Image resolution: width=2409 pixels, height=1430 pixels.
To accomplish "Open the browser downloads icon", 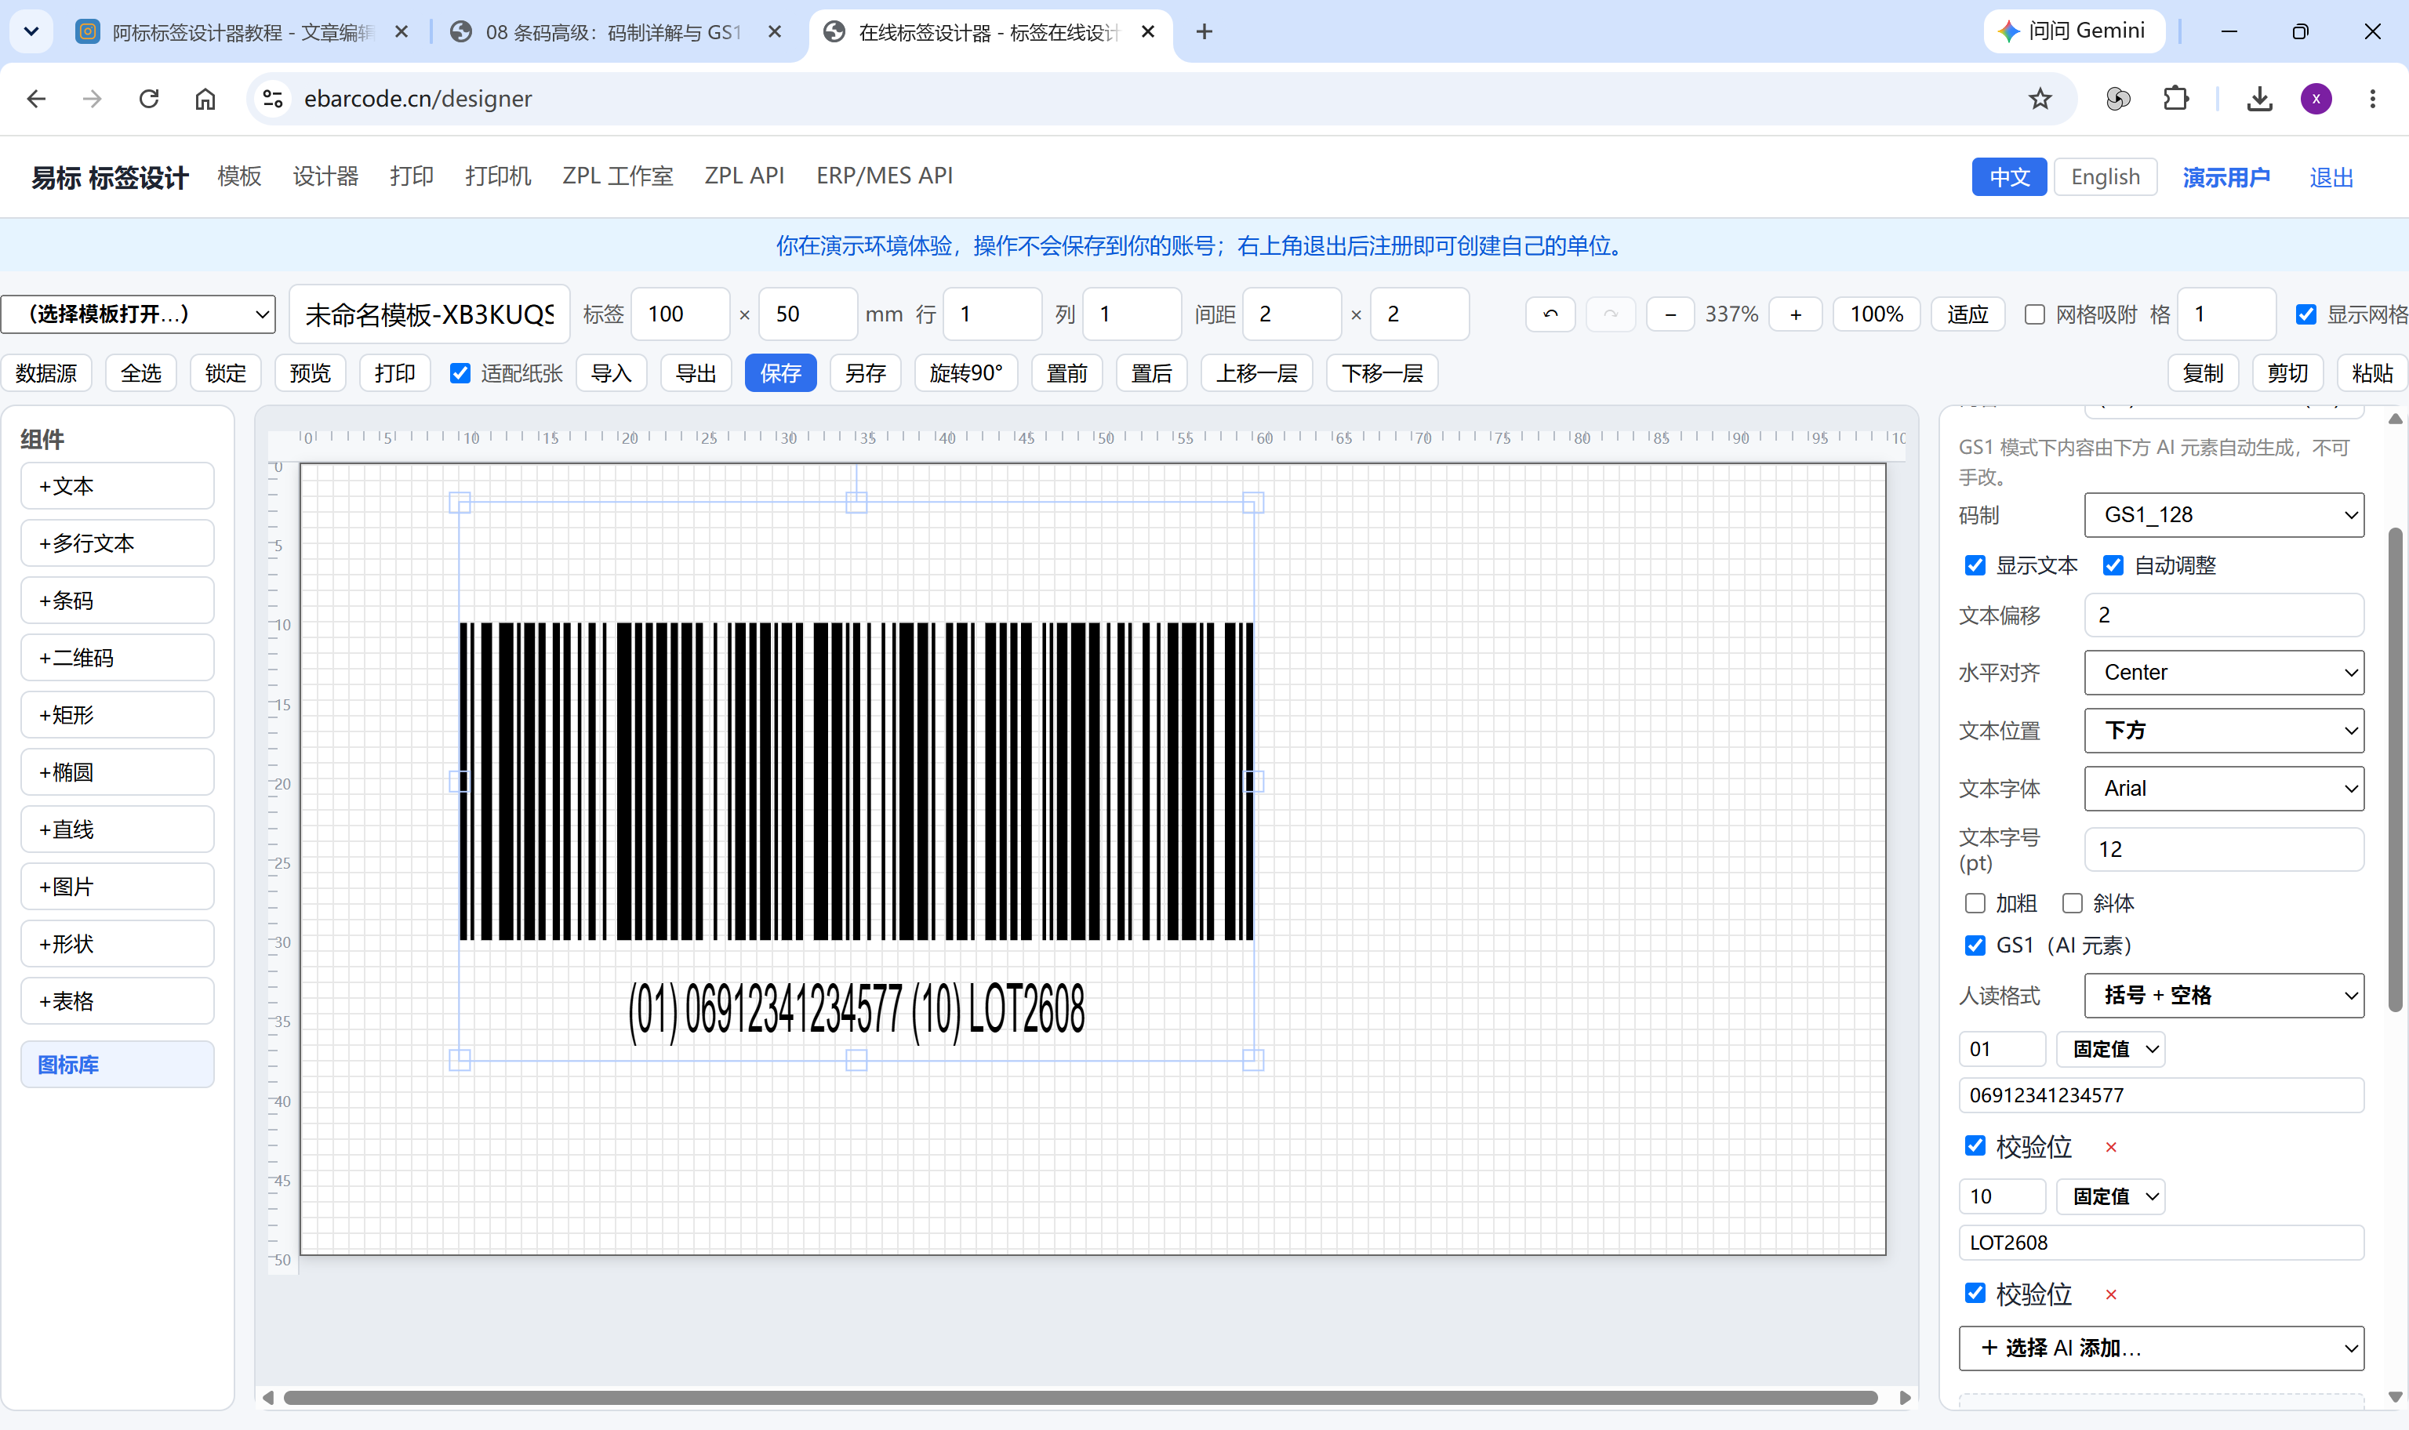I will click(2258, 98).
